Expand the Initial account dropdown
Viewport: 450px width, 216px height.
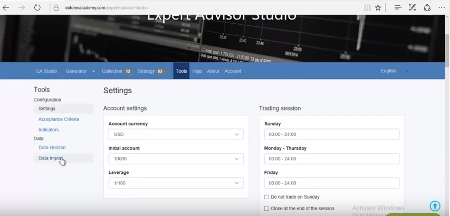click(176, 159)
